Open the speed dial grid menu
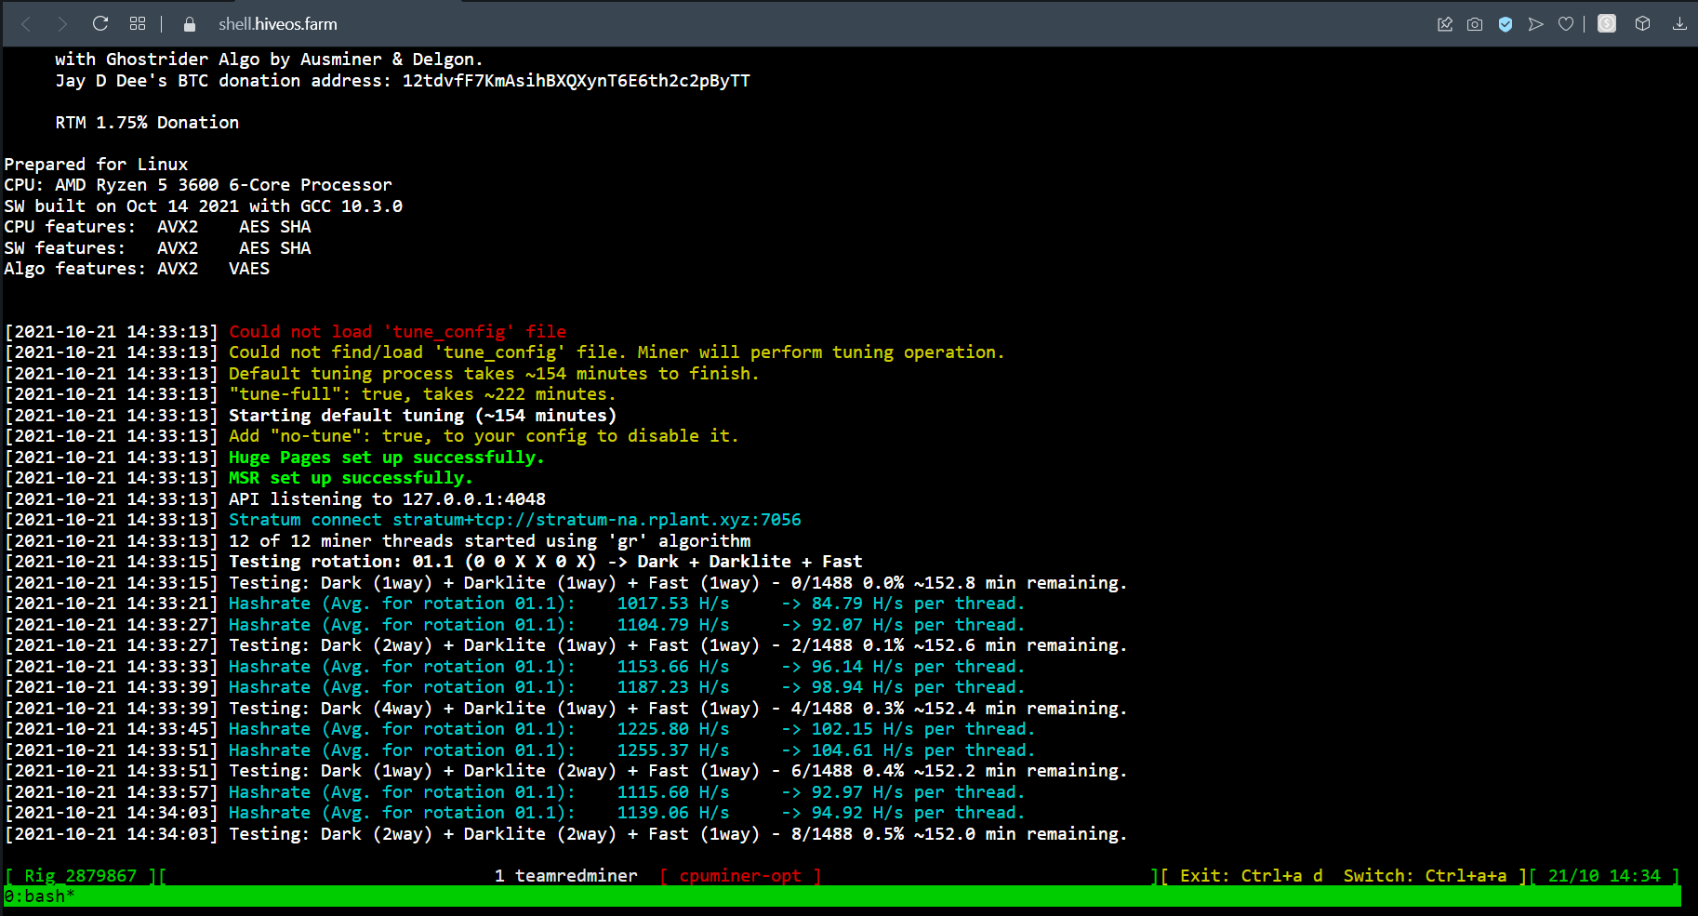Screen dimensions: 1698x916 (x=138, y=23)
